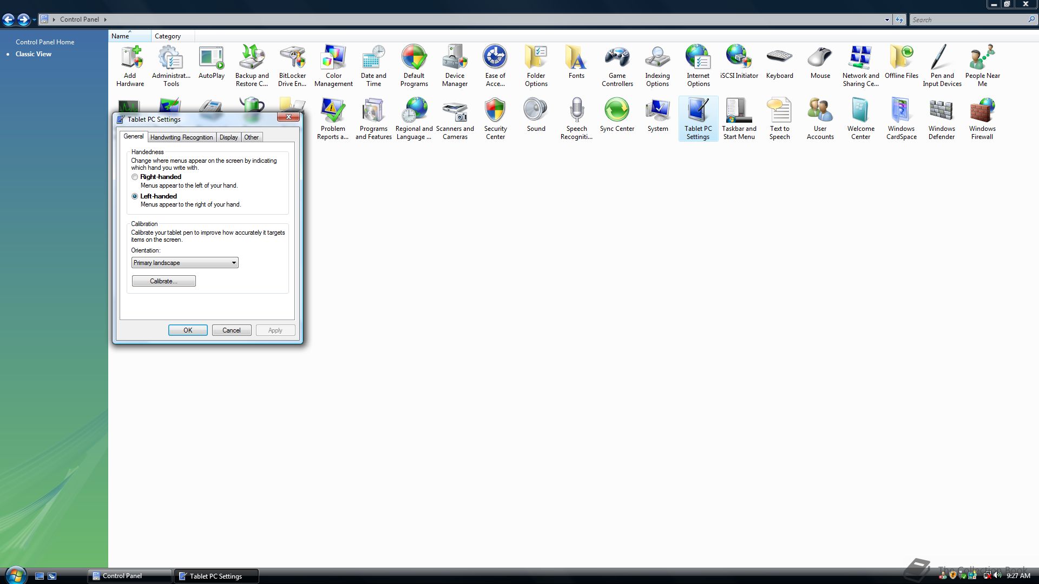
Task: Open Security Center icon
Action: click(x=495, y=118)
